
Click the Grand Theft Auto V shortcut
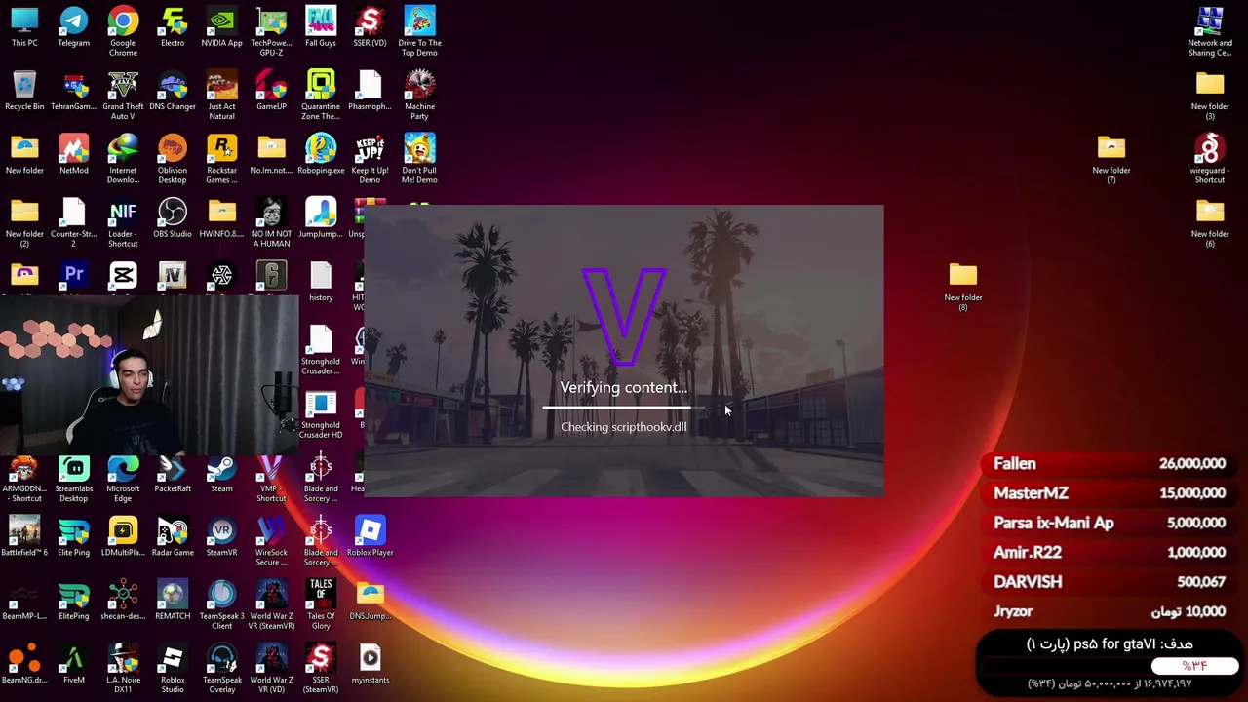coord(123,96)
